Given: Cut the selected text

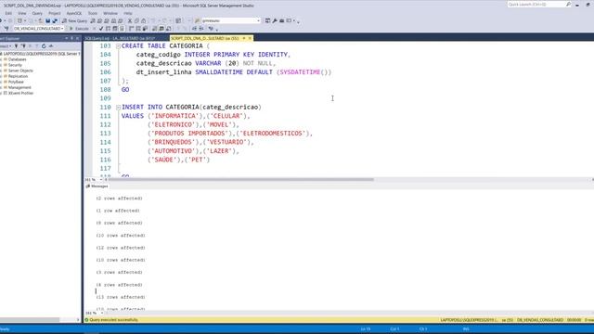Looking at the screenshot, I should tap(130, 20).
